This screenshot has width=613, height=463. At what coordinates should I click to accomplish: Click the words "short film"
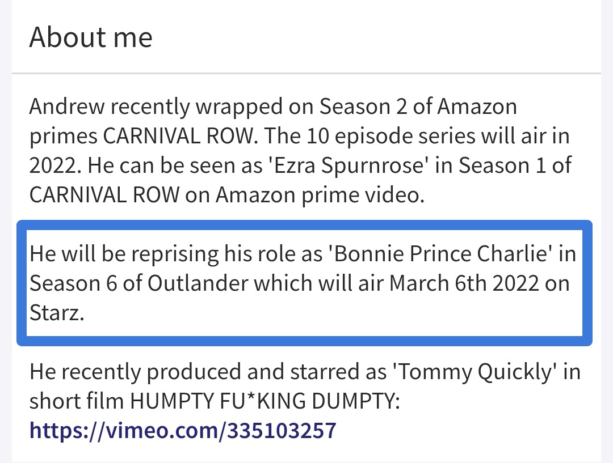tap(77, 401)
